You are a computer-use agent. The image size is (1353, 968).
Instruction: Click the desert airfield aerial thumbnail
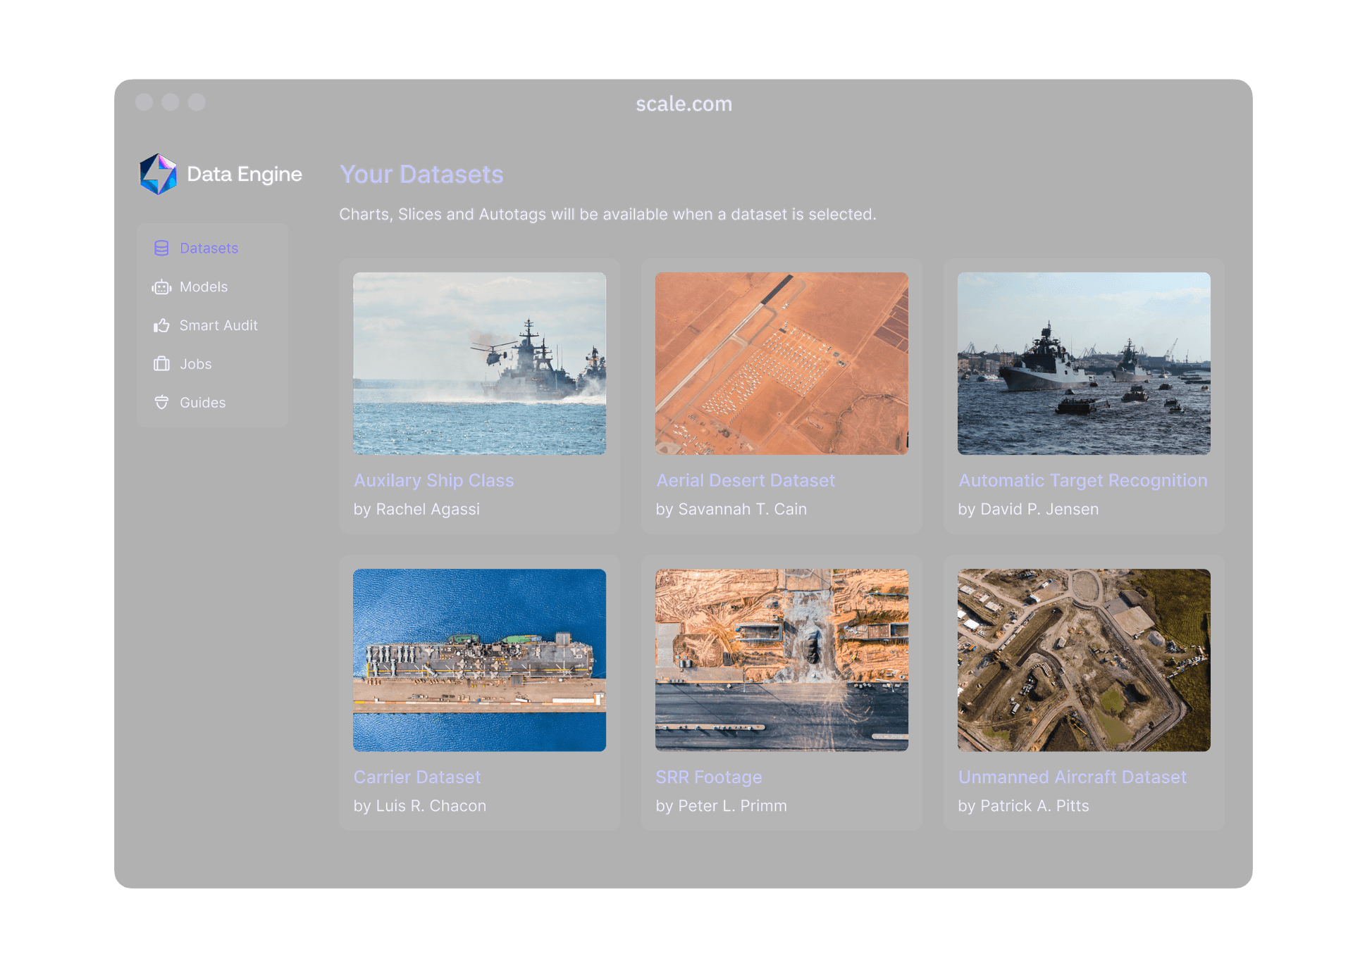[781, 363]
